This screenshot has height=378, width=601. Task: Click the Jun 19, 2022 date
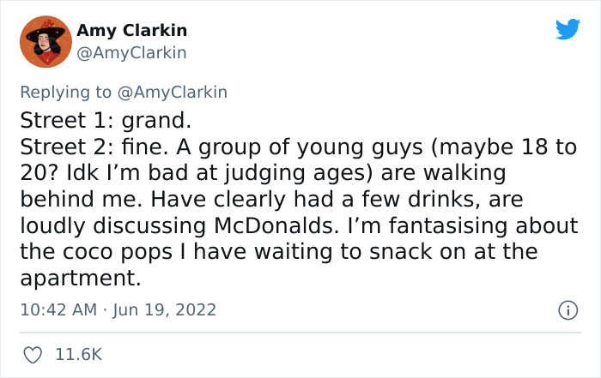[165, 310]
